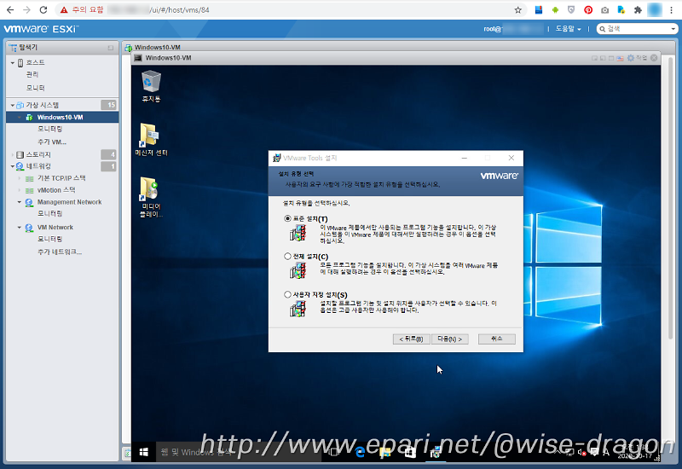Image resolution: width=682 pixels, height=469 pixels.
Task: Click the shield extension icon
Action: (x=571, y=10)
